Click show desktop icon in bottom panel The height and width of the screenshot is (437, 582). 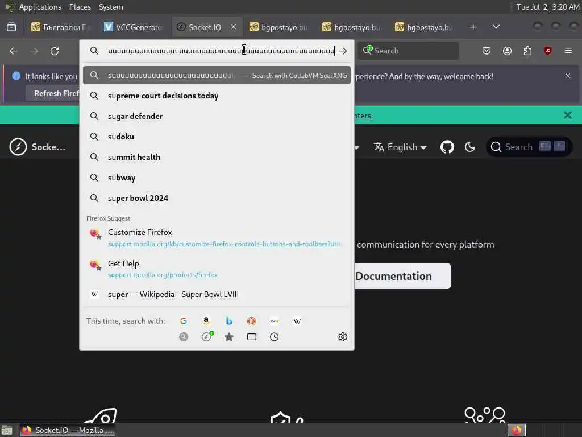point(7,430)
